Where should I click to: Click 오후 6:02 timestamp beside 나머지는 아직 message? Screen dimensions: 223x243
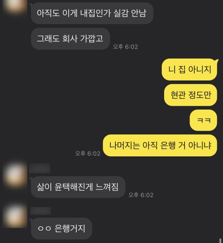coord(88,153)
